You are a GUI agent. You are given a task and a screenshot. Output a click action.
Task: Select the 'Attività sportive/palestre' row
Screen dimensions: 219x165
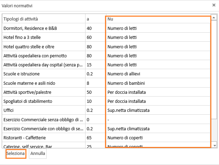(106, 92)
